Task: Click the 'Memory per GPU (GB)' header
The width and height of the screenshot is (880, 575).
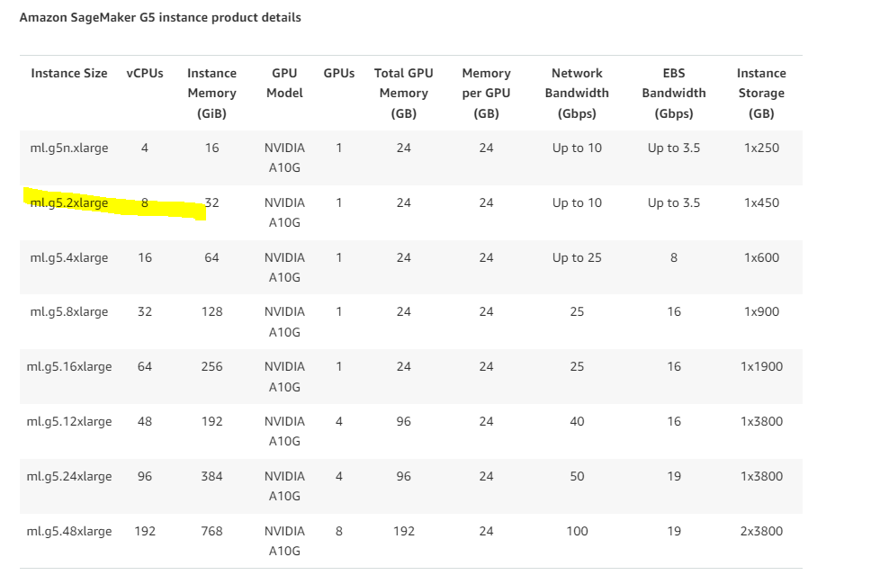Action: (x=486, y=94)
